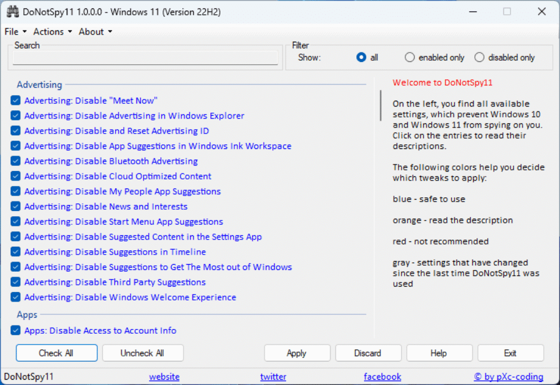This screenshot has height=385, width=560.
Task: Click the 'Welcome to DoNotSpy11' heading
Action: coord(443,82)
